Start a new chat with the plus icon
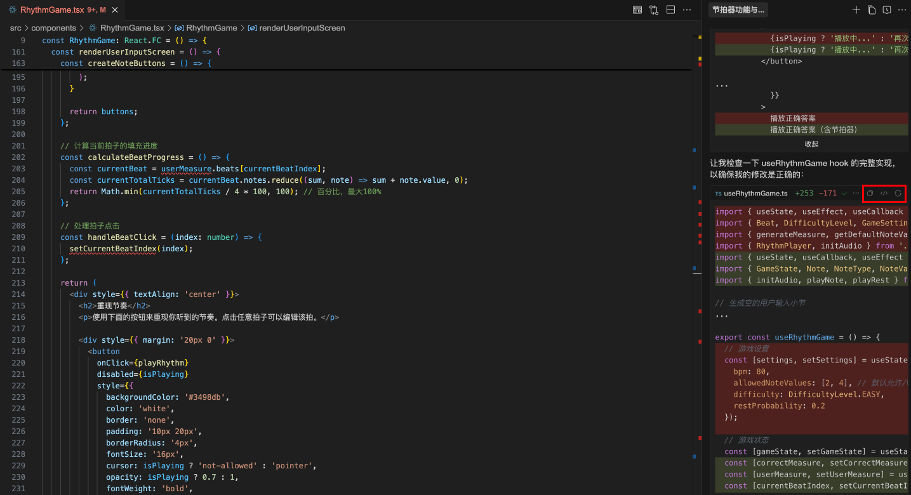 pyautogui.click(x=856, y=10)
